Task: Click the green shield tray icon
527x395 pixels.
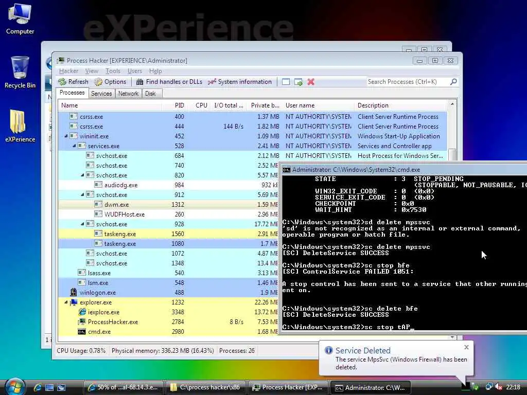Action: [x=475, y=387]
